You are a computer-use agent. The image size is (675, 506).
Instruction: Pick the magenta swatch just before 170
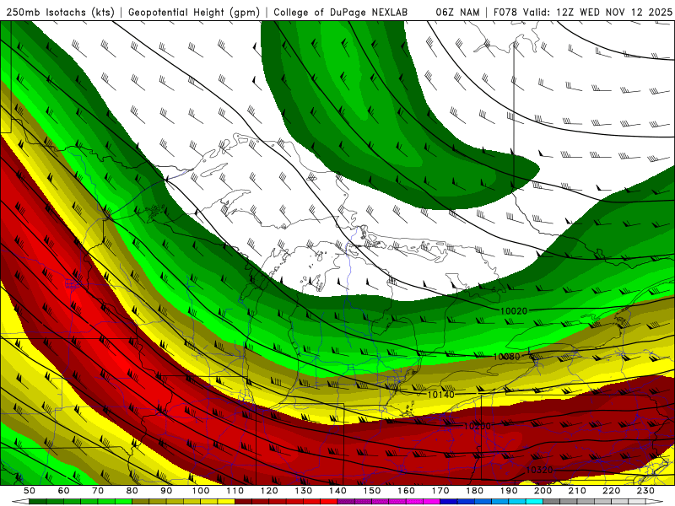(x=431, y=502)
